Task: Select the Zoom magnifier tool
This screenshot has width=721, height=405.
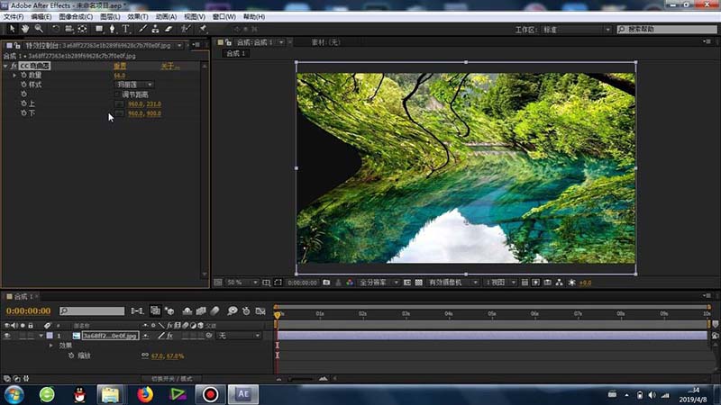Action: coord(39,29)
